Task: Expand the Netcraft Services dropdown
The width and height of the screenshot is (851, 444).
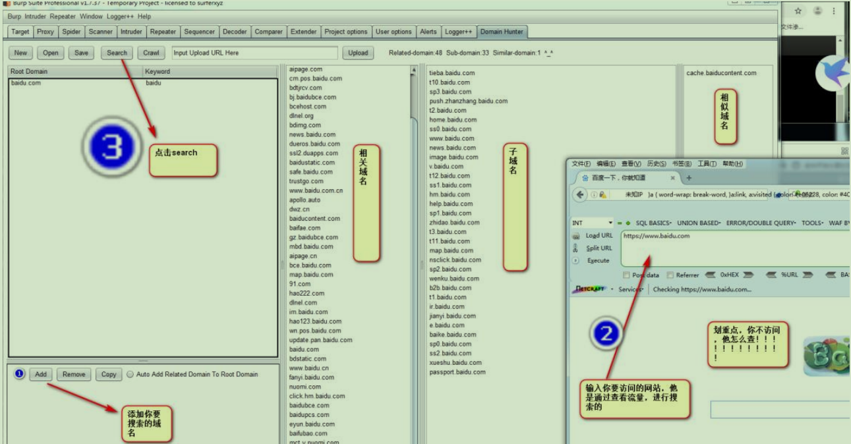Action: coord(631,289)
